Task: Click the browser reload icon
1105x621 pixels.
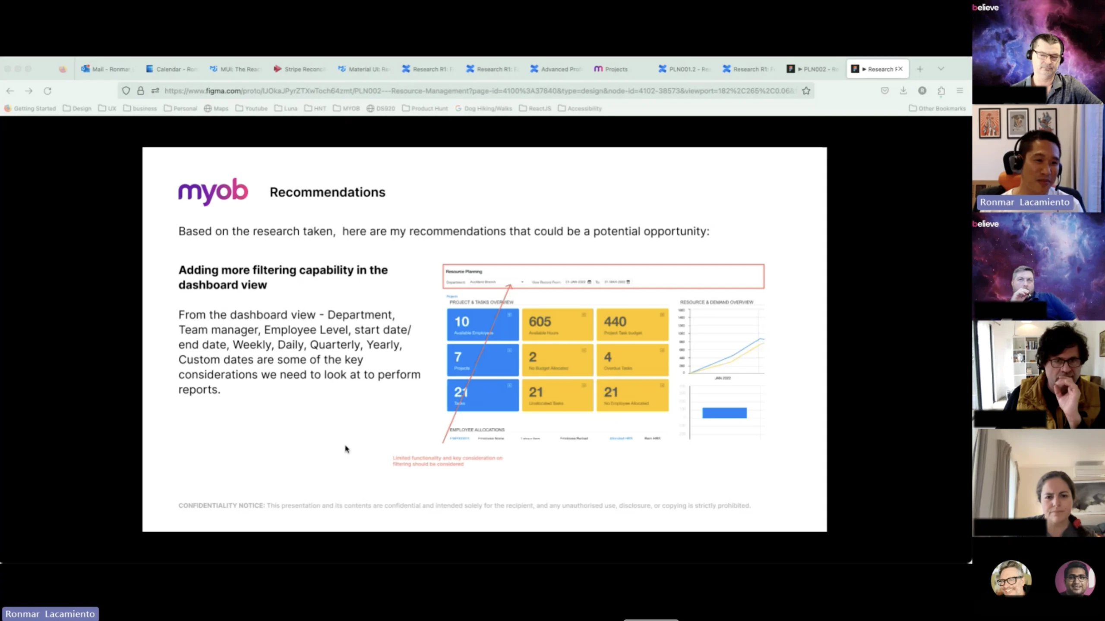Action: click(x=47, y=91)
